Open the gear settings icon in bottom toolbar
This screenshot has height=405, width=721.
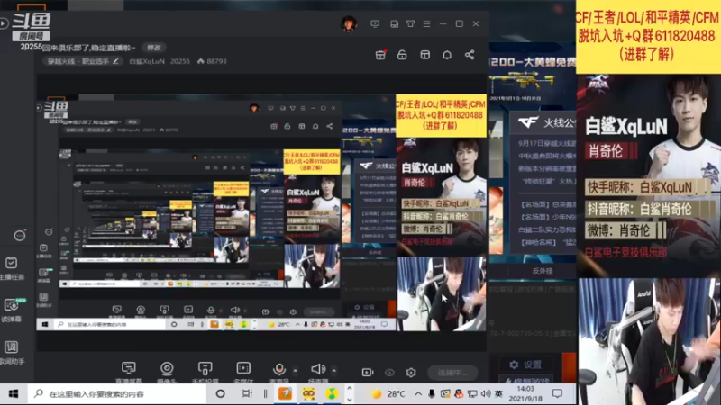(411, 373)
